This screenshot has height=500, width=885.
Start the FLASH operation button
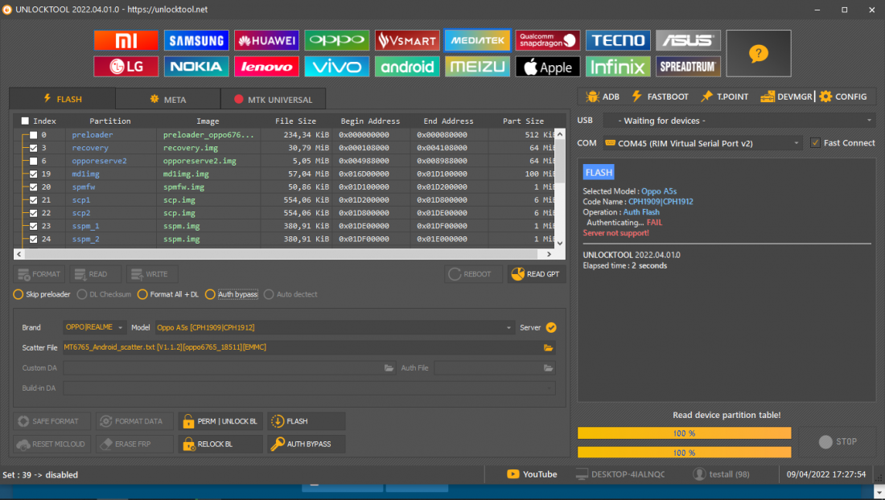click(307, 421)
